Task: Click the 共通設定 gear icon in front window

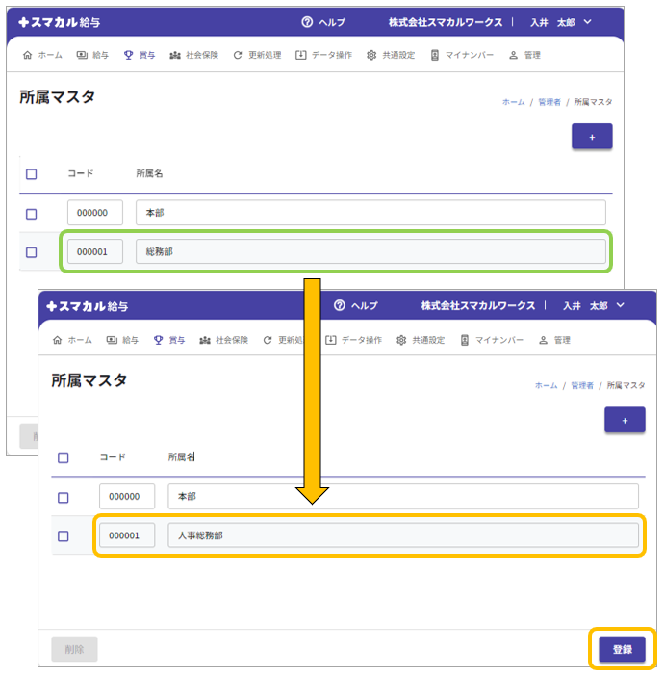Action: pos(402,340)
